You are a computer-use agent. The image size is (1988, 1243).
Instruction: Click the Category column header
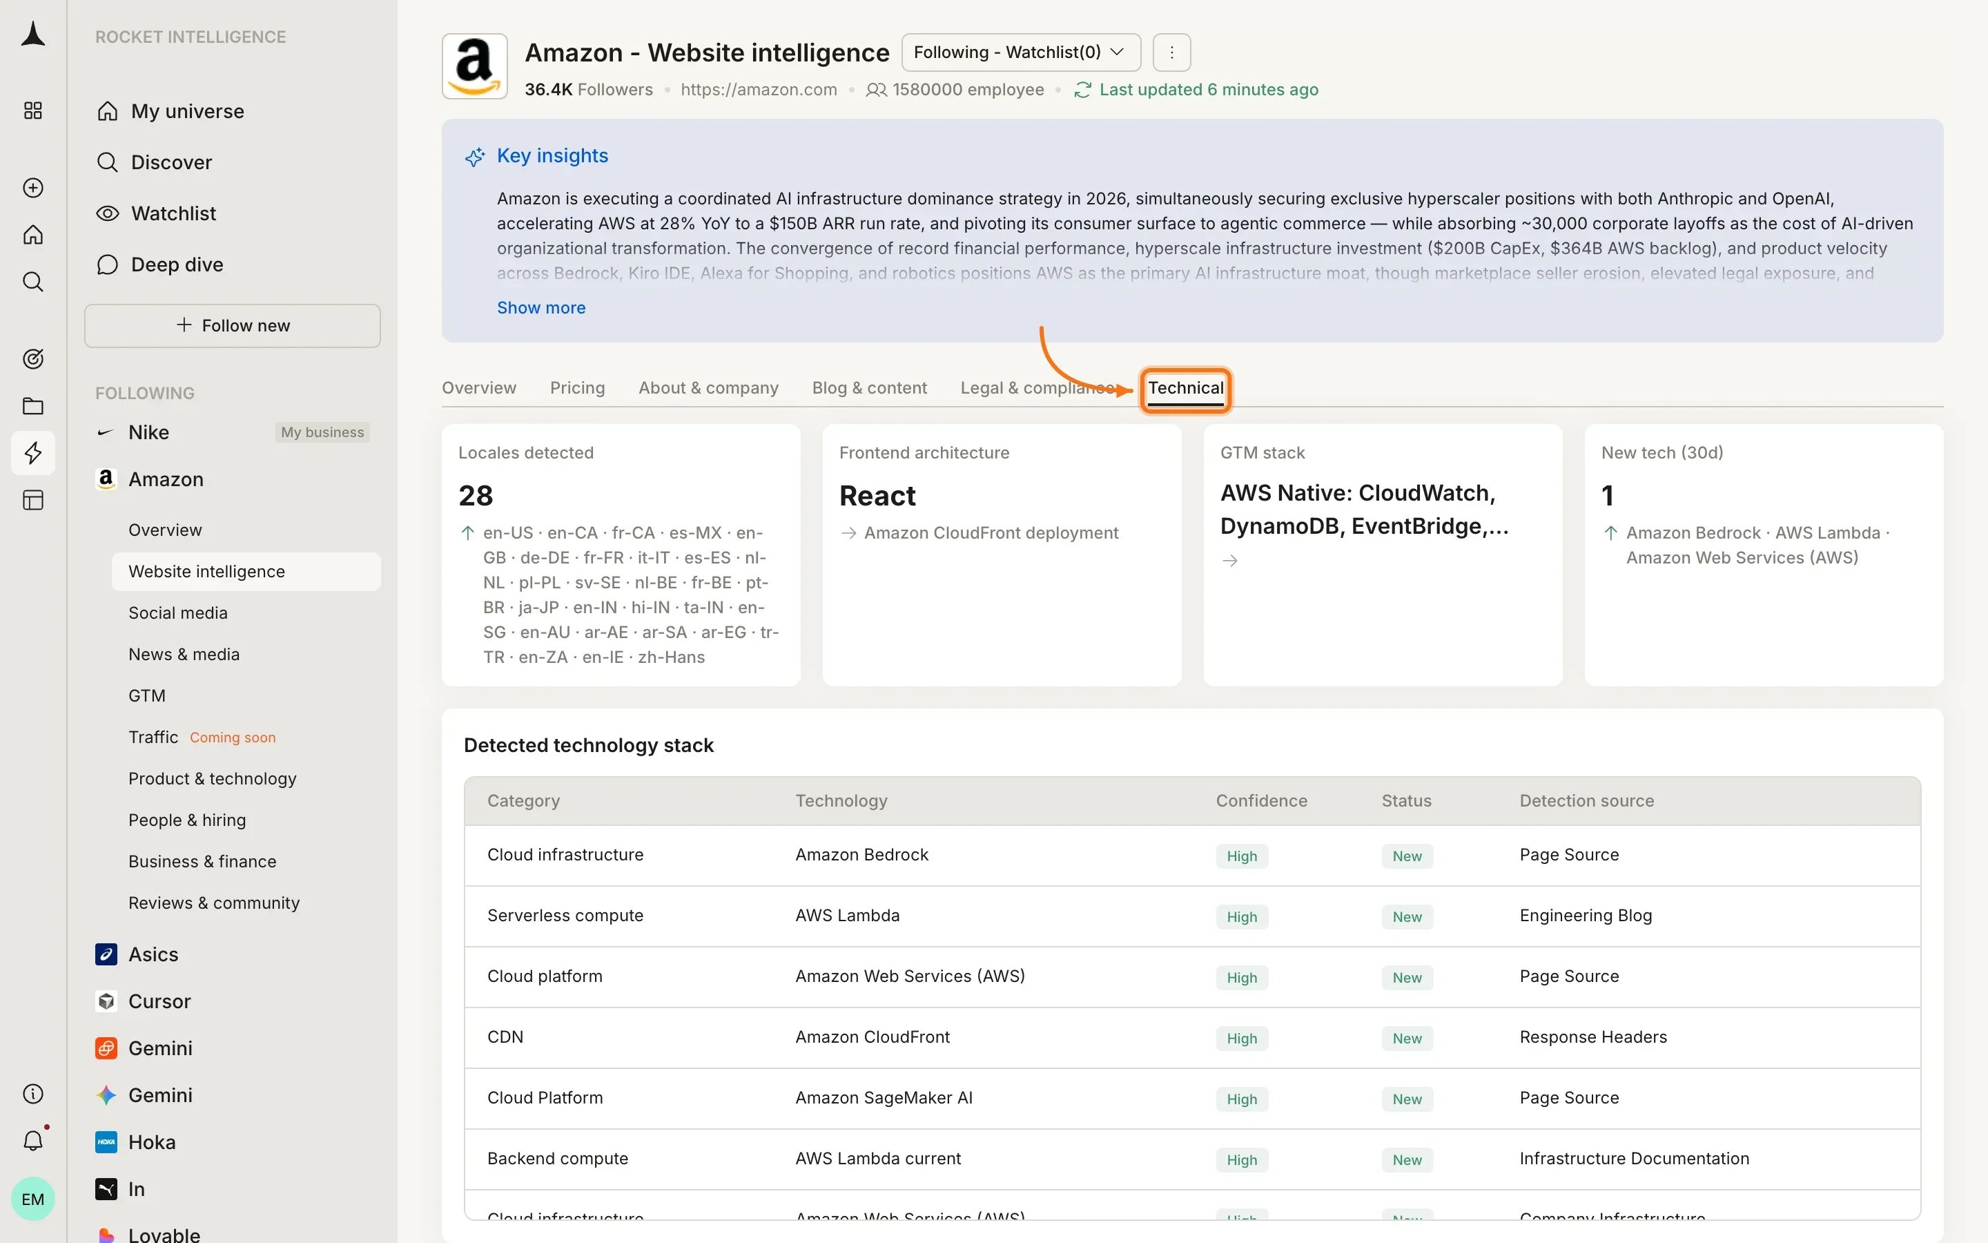click(523, 801)
